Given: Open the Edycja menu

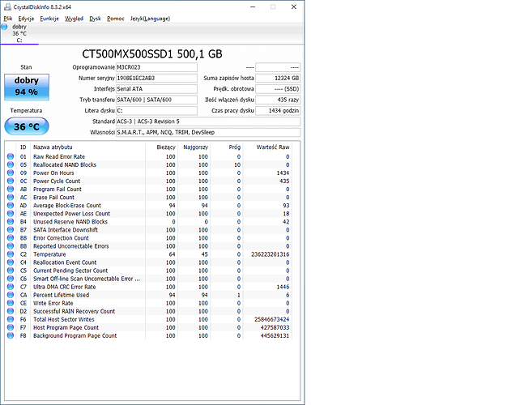Looking at the screenshot, I should click(26, 19).
